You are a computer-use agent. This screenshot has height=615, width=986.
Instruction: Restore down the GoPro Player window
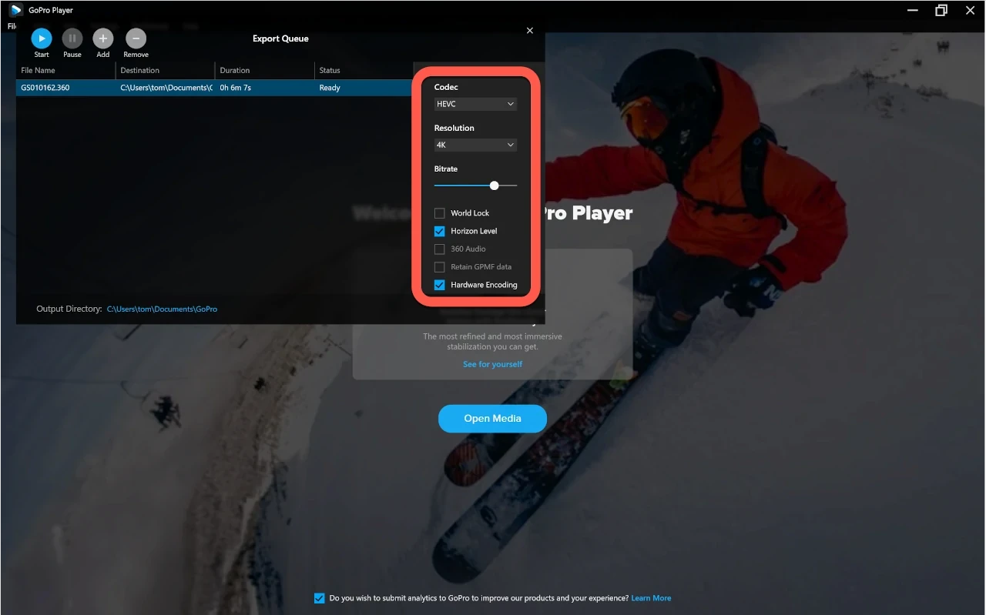click(x=941, y=10)
